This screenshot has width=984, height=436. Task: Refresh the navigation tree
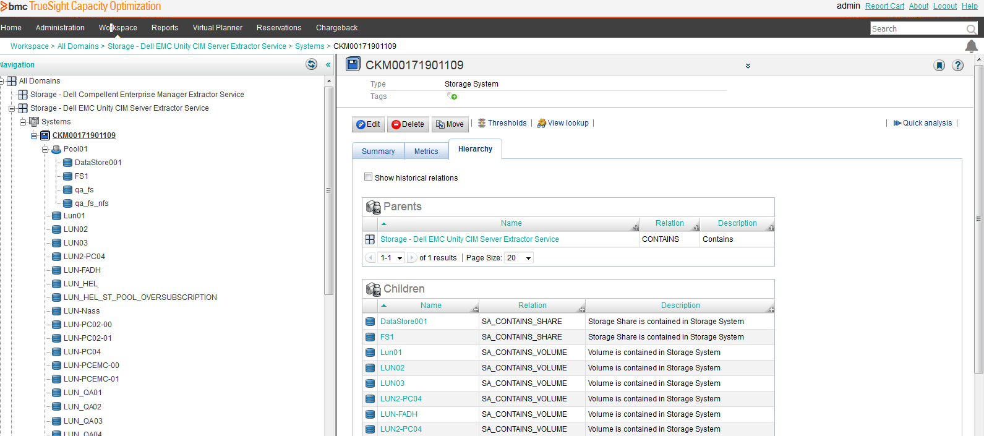(x=312, y=64)
